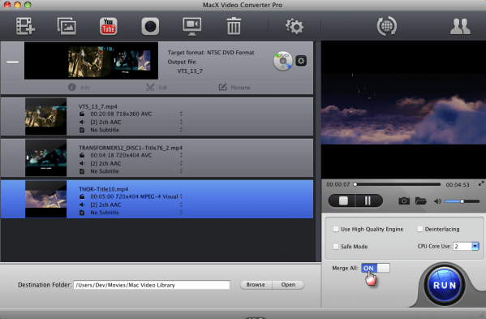Screen dimensions: 486x319
Task: Select the TRANSFORMERS2_DISC1-Title76_2.mp4 file name
Action: [x=131, y=148]
